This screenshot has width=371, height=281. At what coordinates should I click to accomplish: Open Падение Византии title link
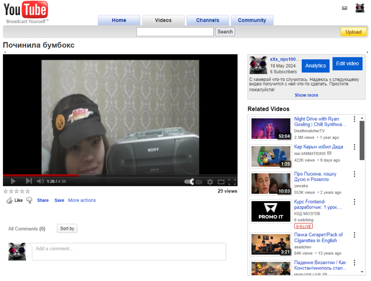(x=320, y=265)
